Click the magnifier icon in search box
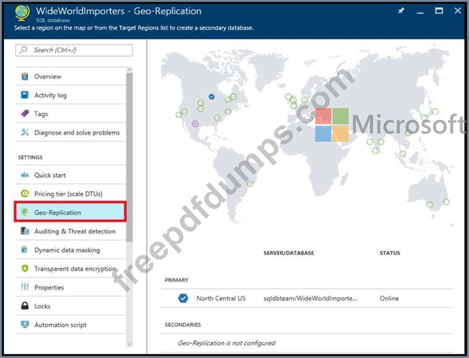 (x=23, y=50)
